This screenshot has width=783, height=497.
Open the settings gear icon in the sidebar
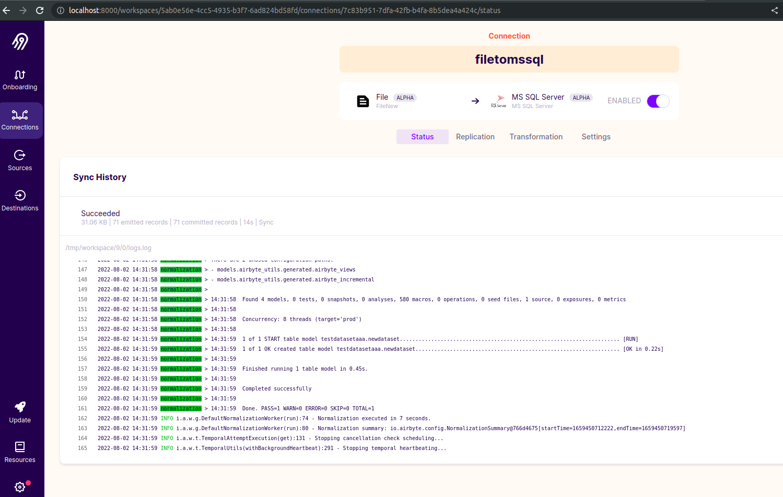pos(20,487)
